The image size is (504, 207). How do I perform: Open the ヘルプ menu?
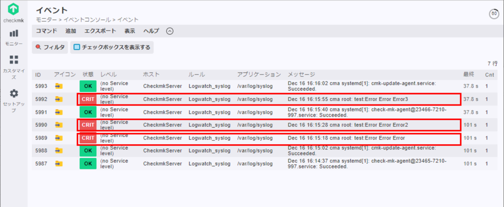151,31
